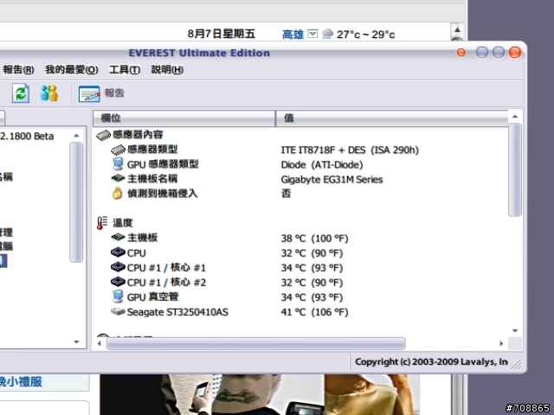Click the 2.1800 Beta tree entry
The width and height of the screenshot is (554, 415).
click(27, 137)
